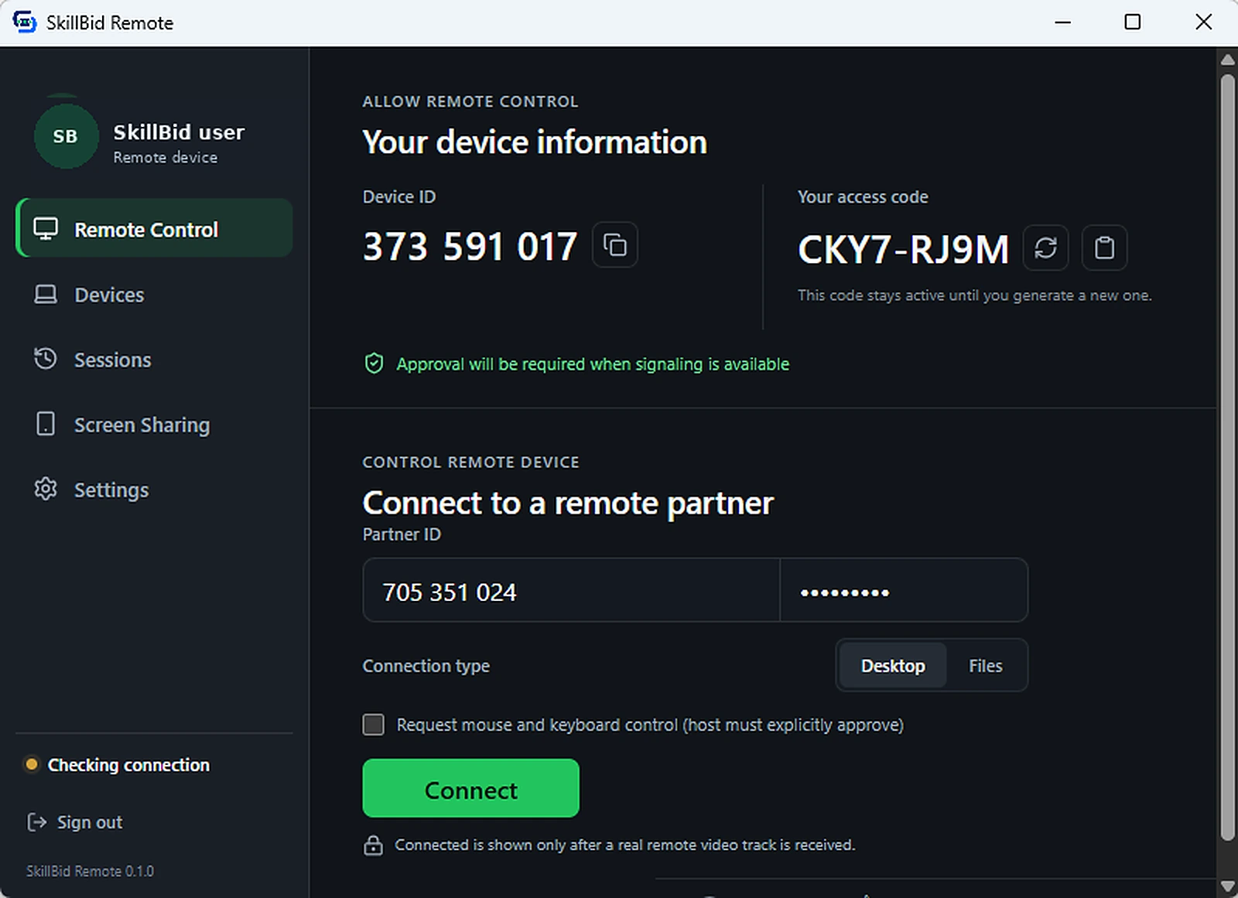Viewport: 1238px width, 898px height.
Task: Click the SkillBid Remote 0.1.0 version label
Action: [90, 872]
